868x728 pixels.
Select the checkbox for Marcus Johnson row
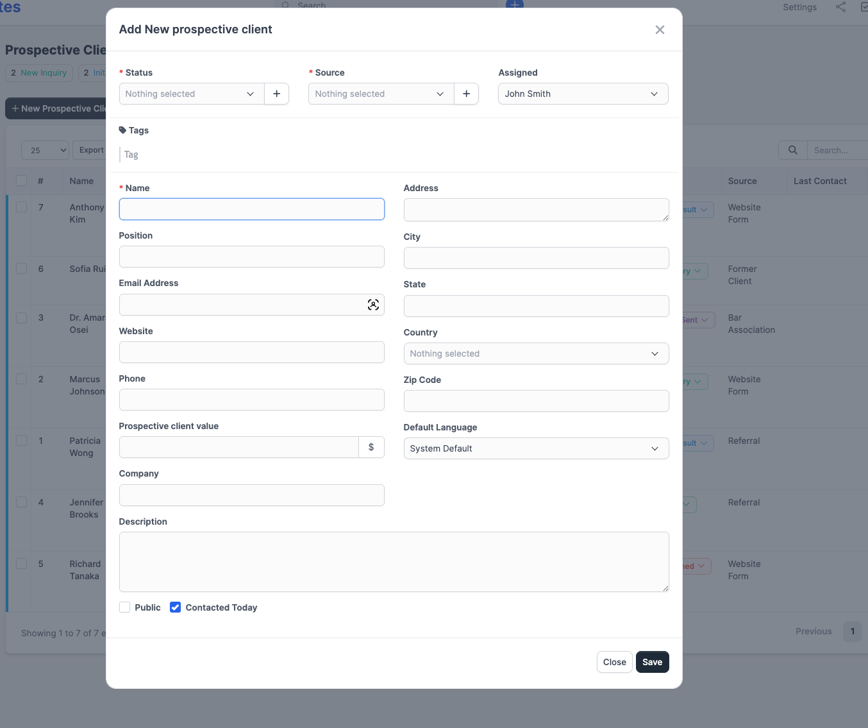[x=22, y=378]
